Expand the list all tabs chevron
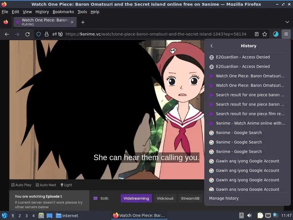This screenshot has width=293, height=220. coord(287,22)
